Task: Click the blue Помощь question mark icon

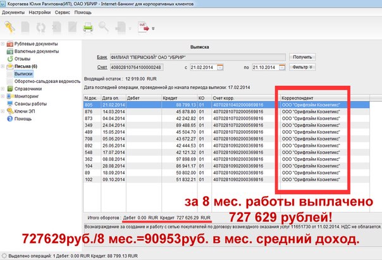Action: (9, 119)
